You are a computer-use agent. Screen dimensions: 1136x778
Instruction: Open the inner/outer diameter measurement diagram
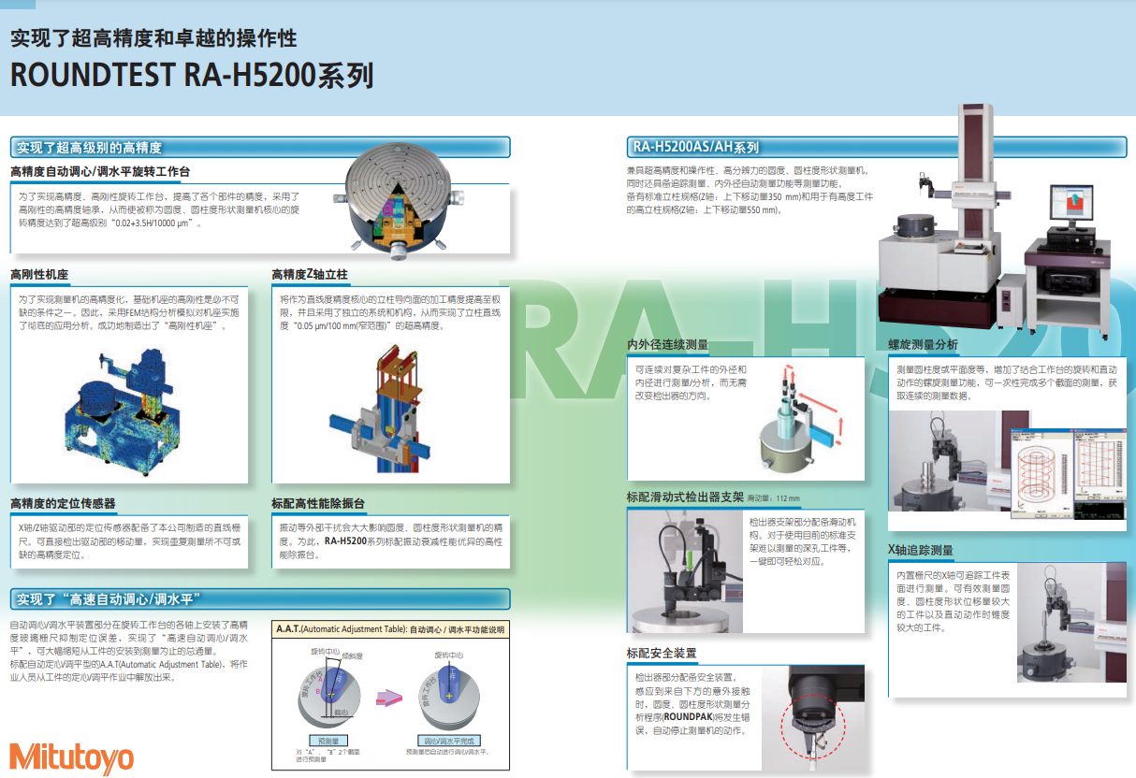tap(803, 418)
